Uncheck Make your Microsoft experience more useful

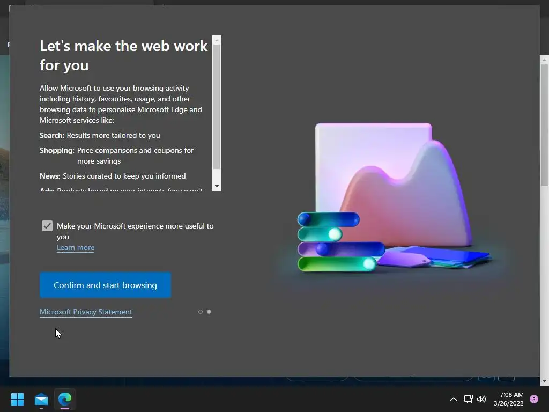click(x=47, y=226)
